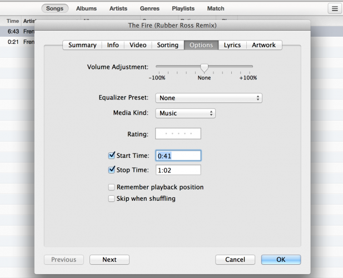Select the Sorting tab
Image resolution: width=343 pixels, height=278 pixels.
[167, 45]
